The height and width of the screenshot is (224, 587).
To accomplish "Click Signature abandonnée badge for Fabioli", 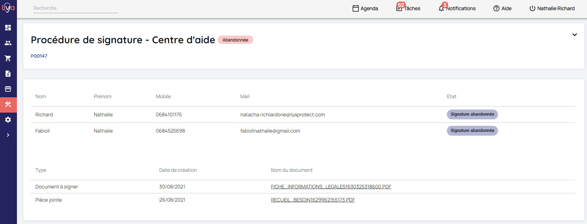I will [x=472, y=131].
